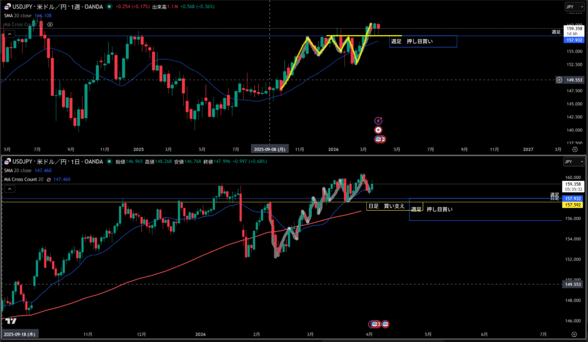The image size is (588, 342).
Task: Select the SMA 20 close legend on the daily chart
Action: (18, 171)
